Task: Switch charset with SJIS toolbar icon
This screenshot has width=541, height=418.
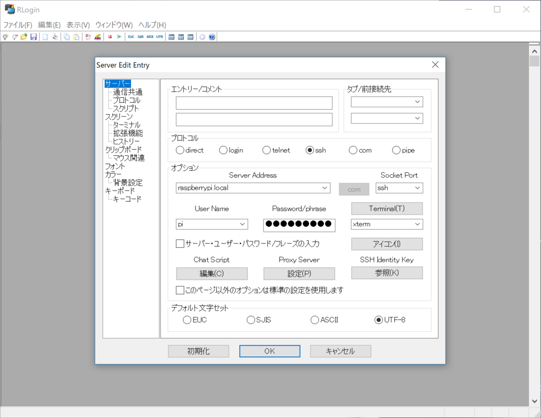Action: [141, 36]
